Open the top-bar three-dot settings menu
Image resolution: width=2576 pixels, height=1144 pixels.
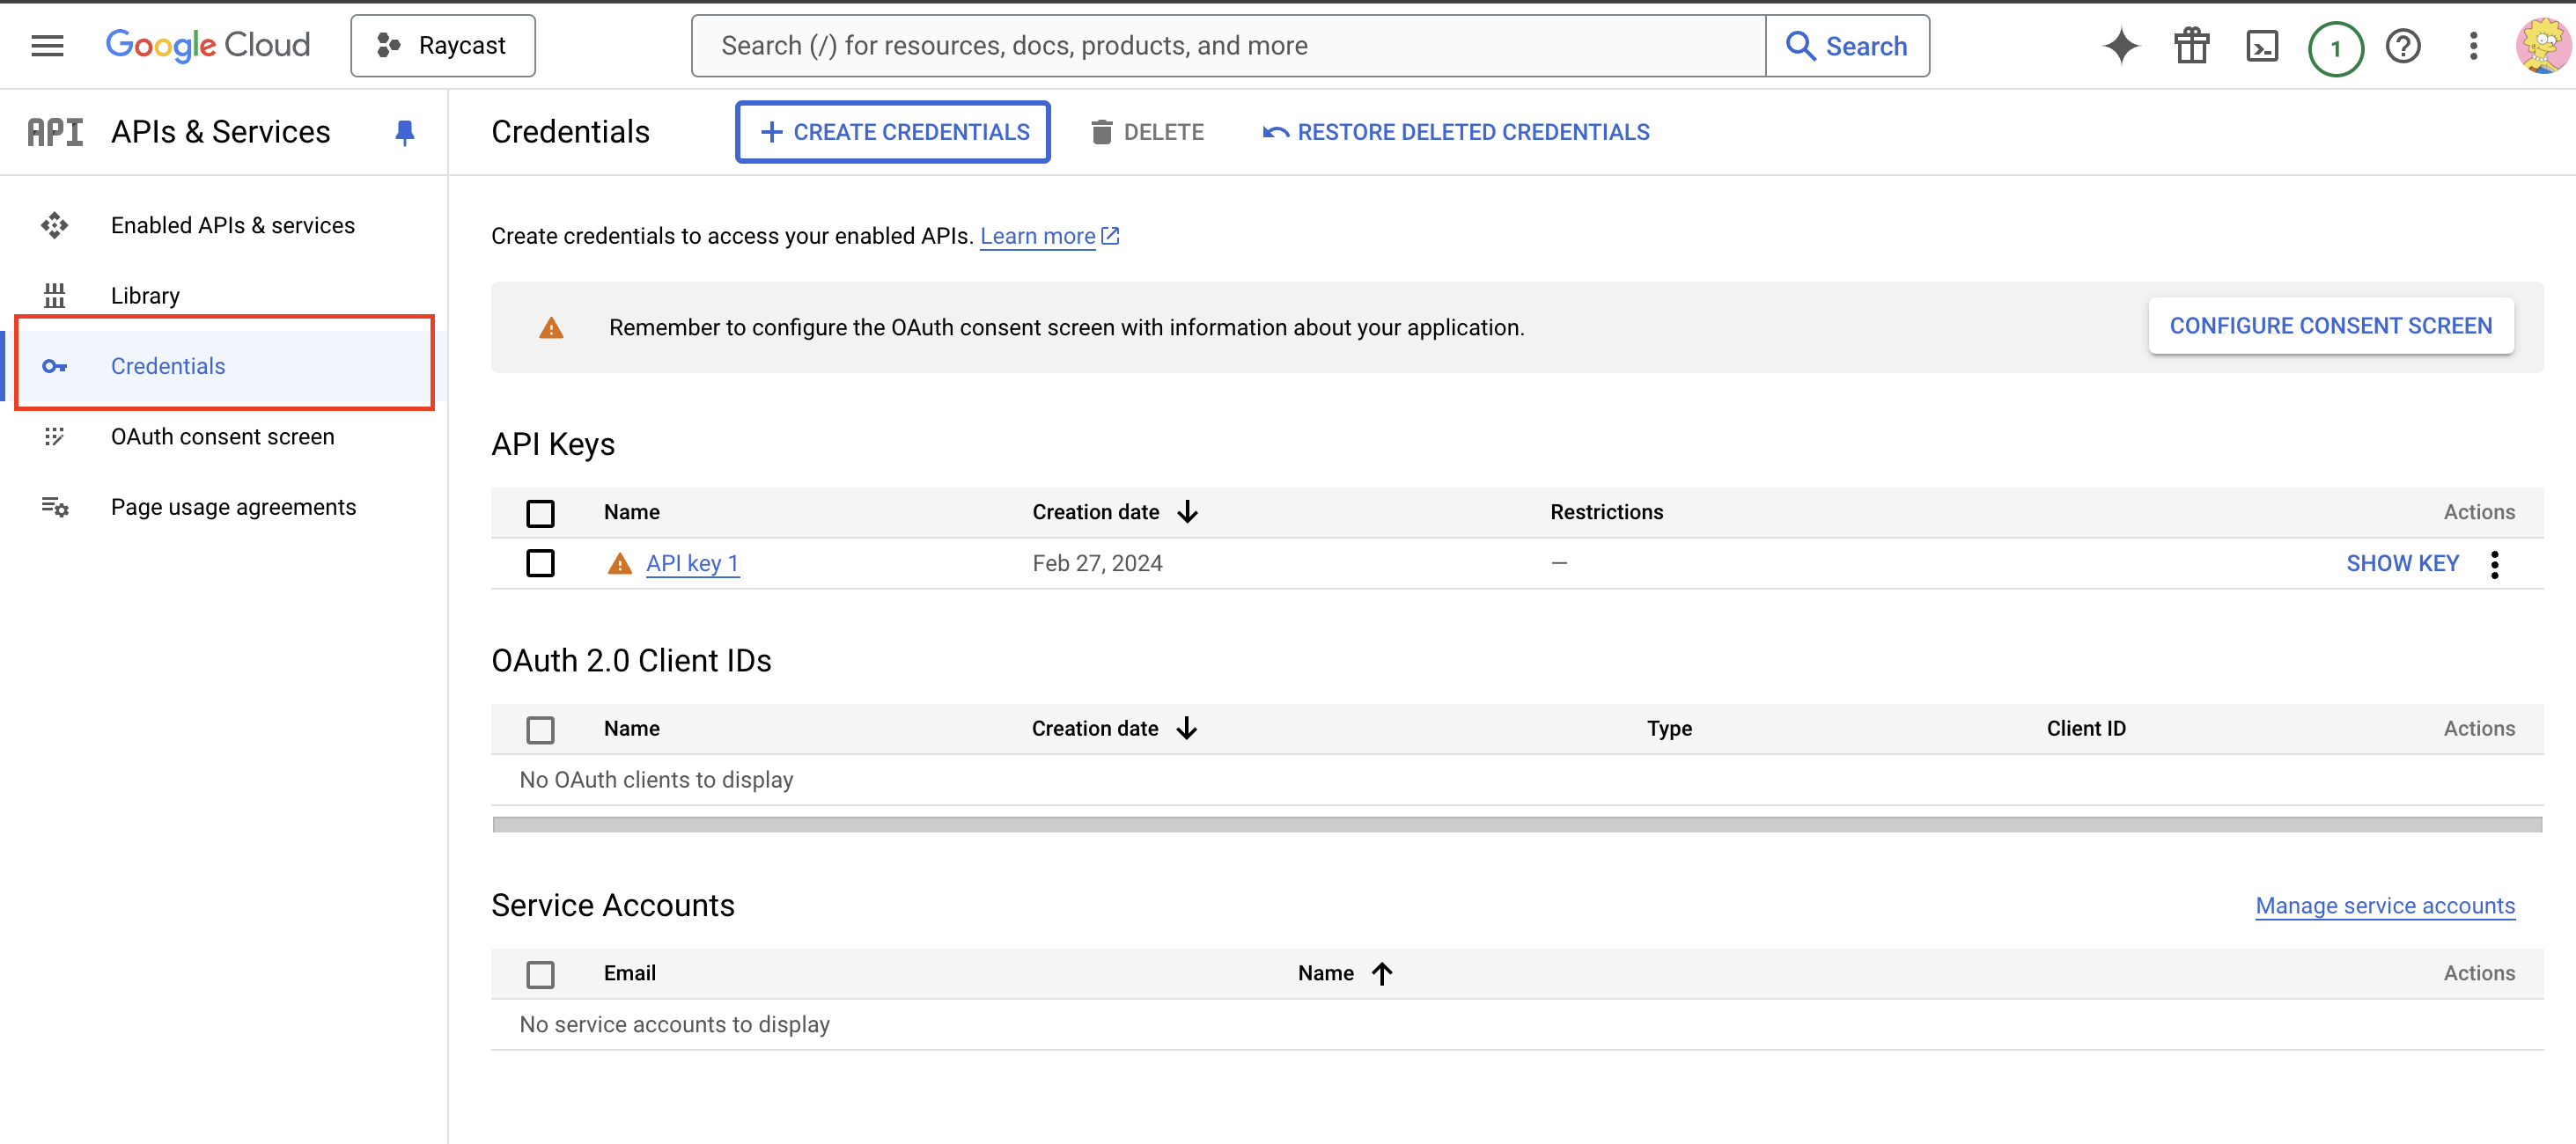(x=2473, y=46)
